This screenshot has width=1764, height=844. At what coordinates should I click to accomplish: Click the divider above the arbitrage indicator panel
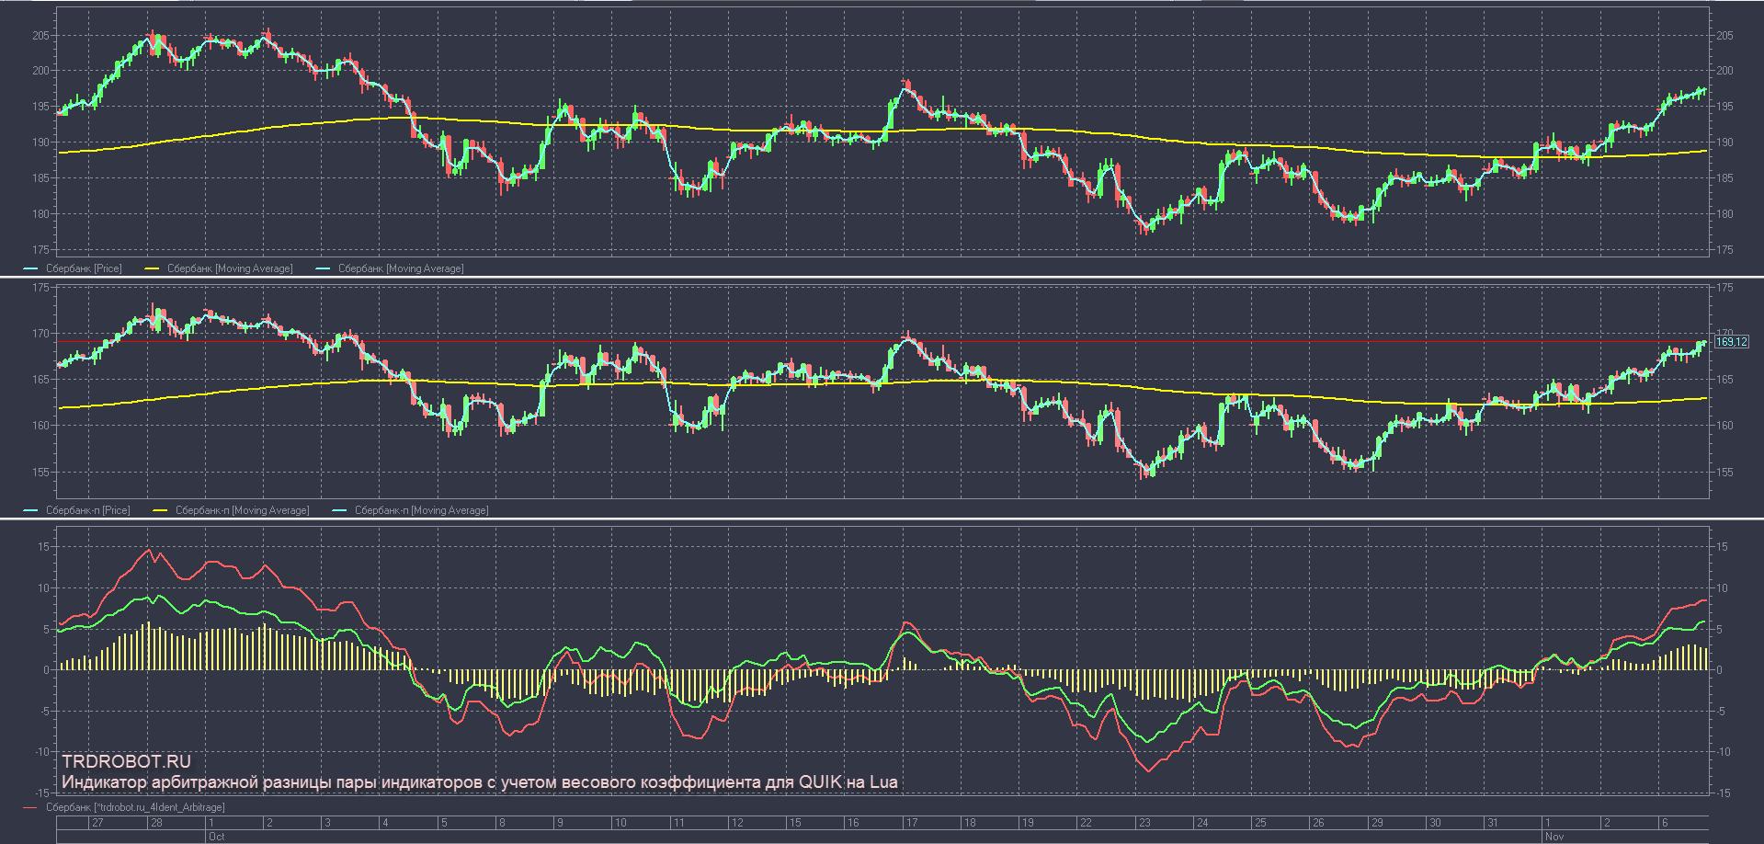tap(882, 519)
